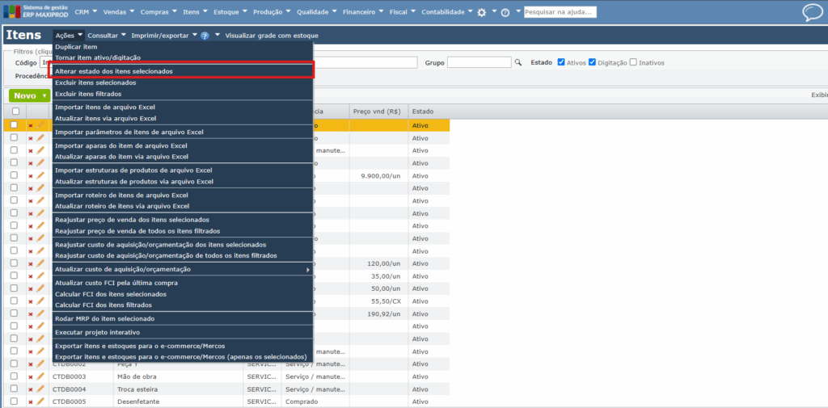Screen dimensions: 828x408
Task: Open the top bar help icon
Action: click(505, 12)
